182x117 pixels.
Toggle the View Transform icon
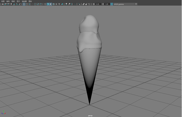pyautogui.click(x=112, y=4)
